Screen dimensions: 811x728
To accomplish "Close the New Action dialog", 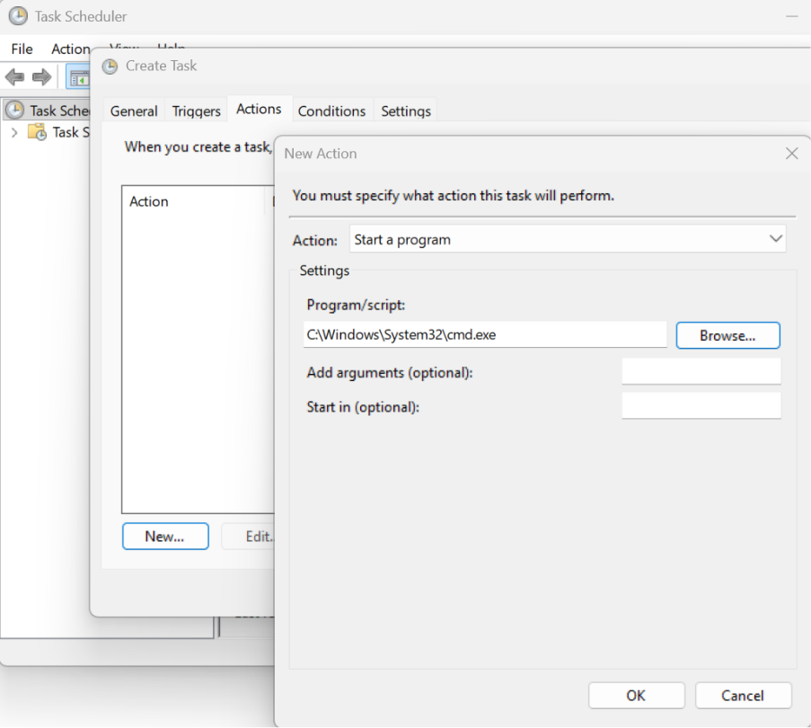I will (x=791, y=154).
